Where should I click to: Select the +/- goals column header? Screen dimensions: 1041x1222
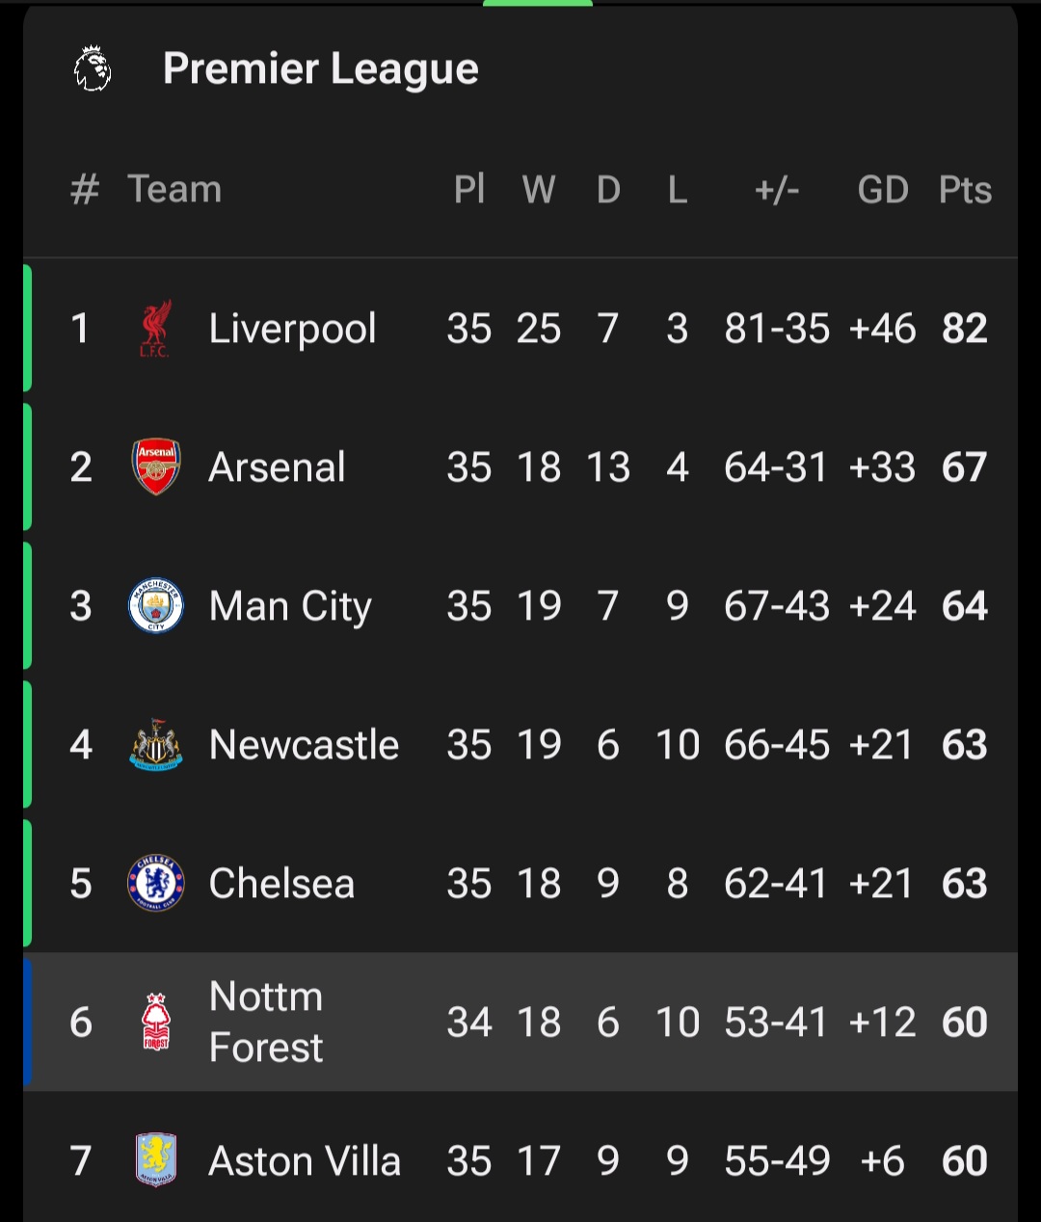pos(777,190)
